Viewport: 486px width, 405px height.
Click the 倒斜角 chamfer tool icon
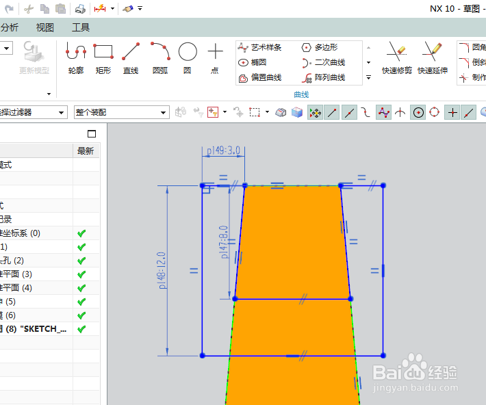[x=464, y=62]
